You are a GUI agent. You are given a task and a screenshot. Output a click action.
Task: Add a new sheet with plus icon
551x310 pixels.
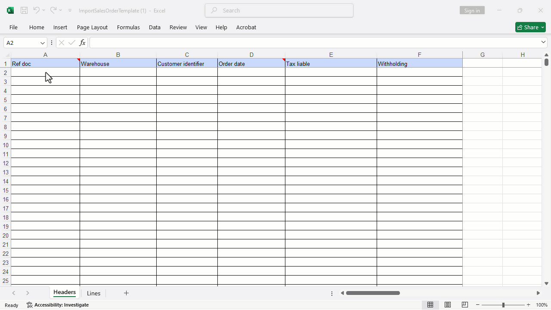click(x=126, y=293)
